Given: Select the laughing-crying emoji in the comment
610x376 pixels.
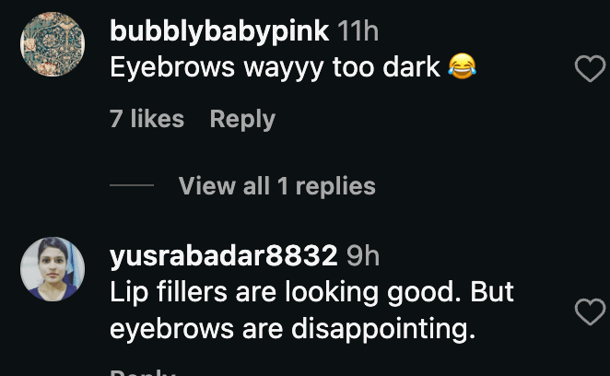Looking at the screenshot, I should tap(462, 66).
